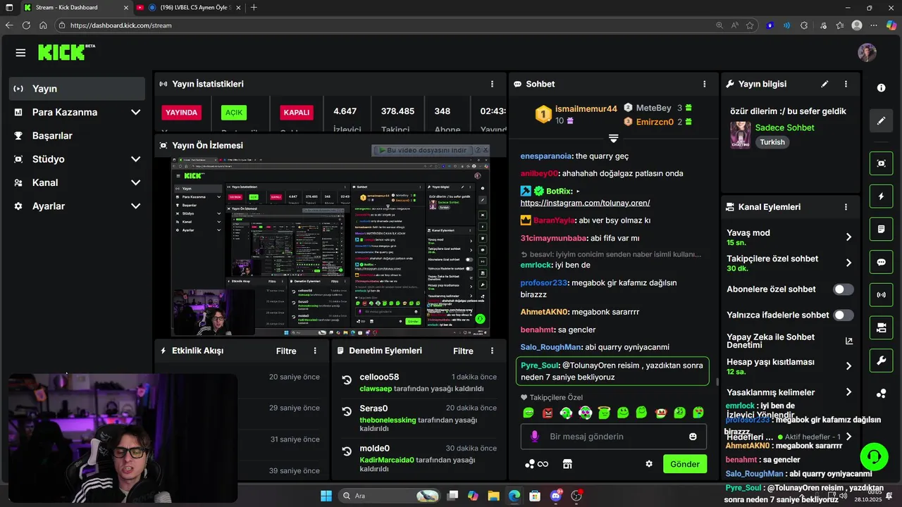Insert the halo emote

pos(604,413)
